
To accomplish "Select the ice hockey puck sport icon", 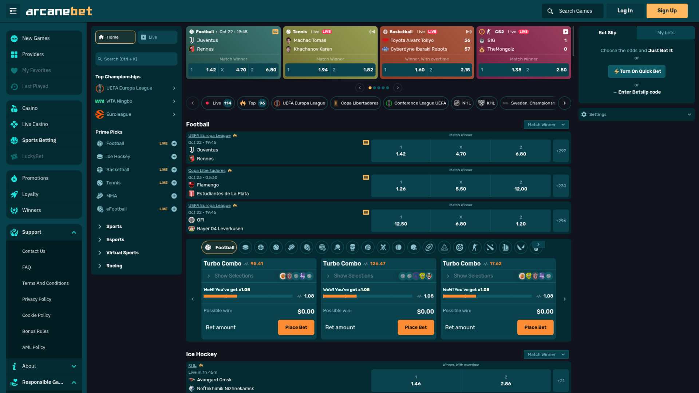I will [x=245, y=247].
